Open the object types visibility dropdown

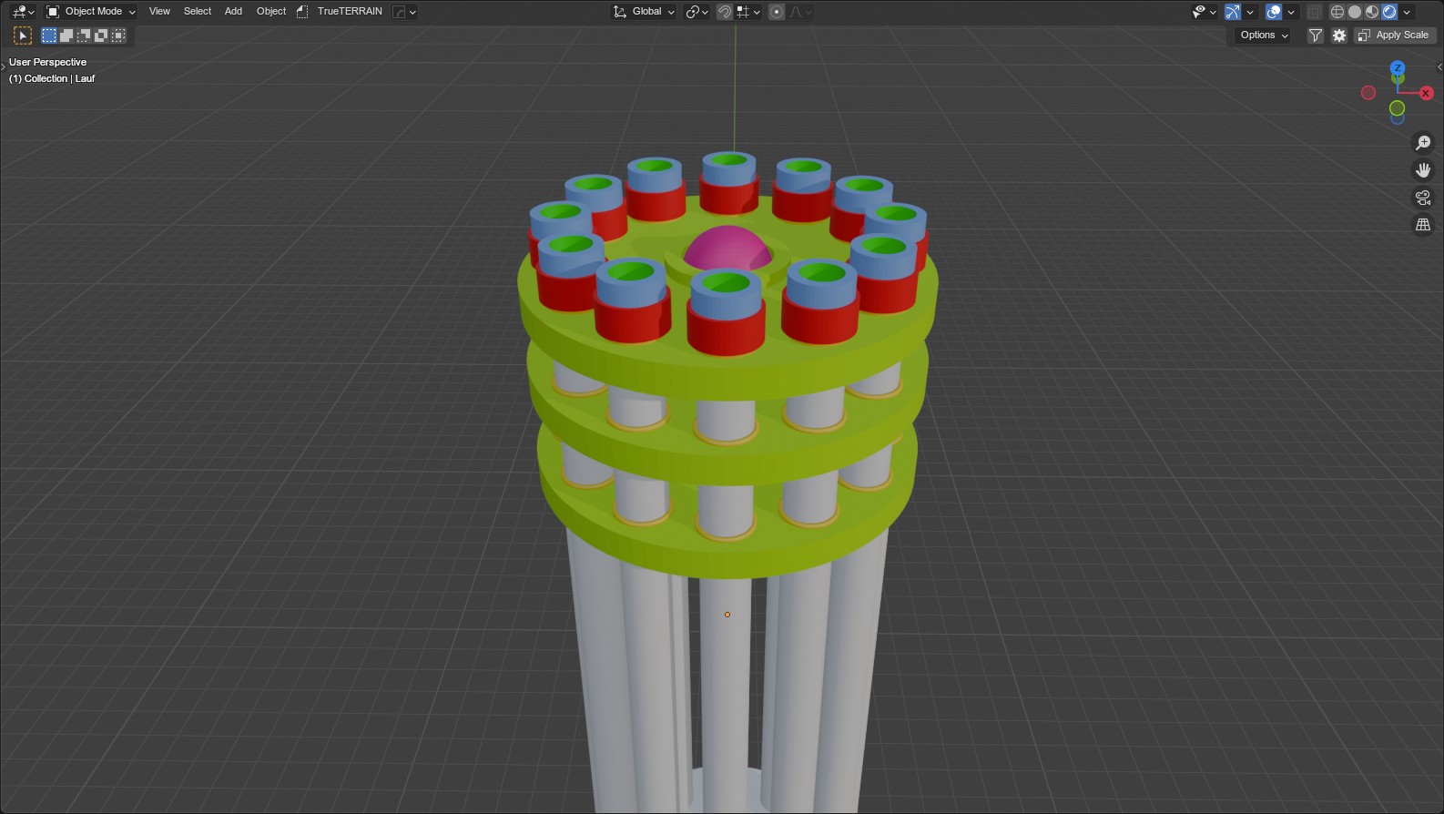(1204, 12)
